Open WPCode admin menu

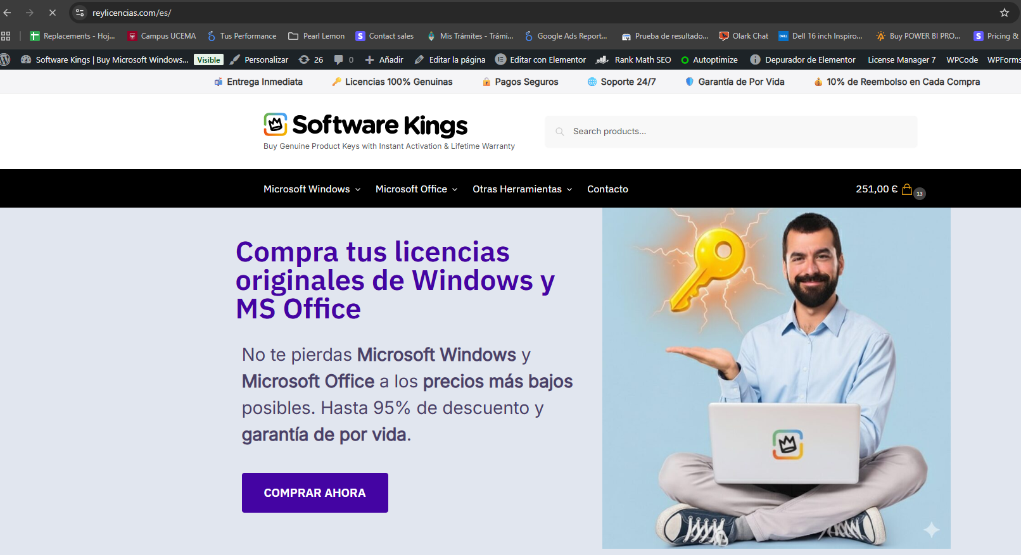pos(962,59)
